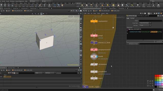
Task: Select the Torus shelf tool
Action: point(9,6)
